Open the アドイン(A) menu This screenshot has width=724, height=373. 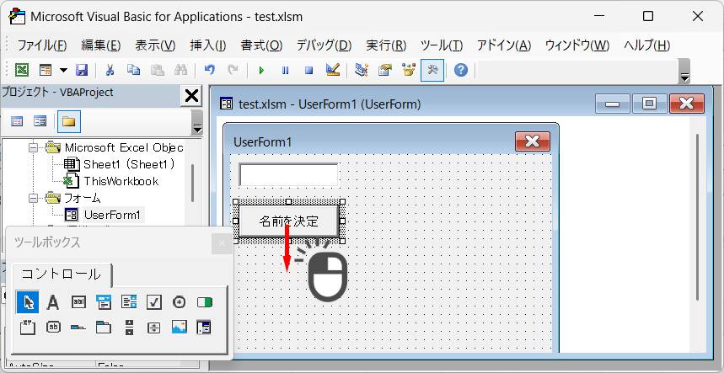[x=504, y=45]
